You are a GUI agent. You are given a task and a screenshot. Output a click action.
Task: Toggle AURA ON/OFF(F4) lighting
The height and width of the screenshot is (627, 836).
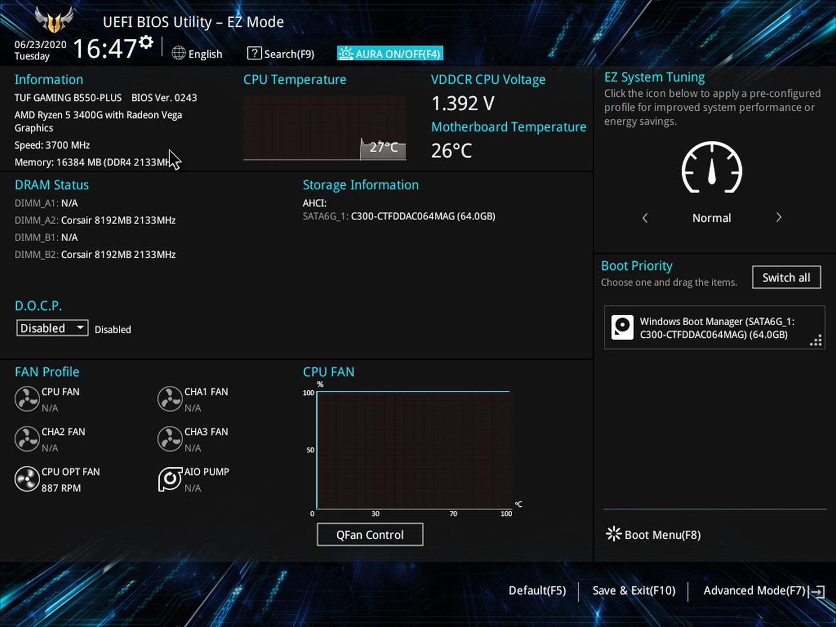pyautogui.click(x=390, y=53)
